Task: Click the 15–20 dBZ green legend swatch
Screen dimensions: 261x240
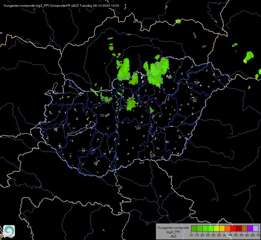Action: point(200,229)
